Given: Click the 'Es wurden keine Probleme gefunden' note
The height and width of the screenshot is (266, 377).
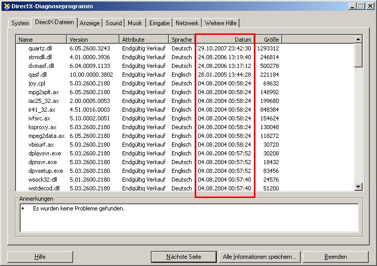Looking at the screenshot, I should [79, 208].
